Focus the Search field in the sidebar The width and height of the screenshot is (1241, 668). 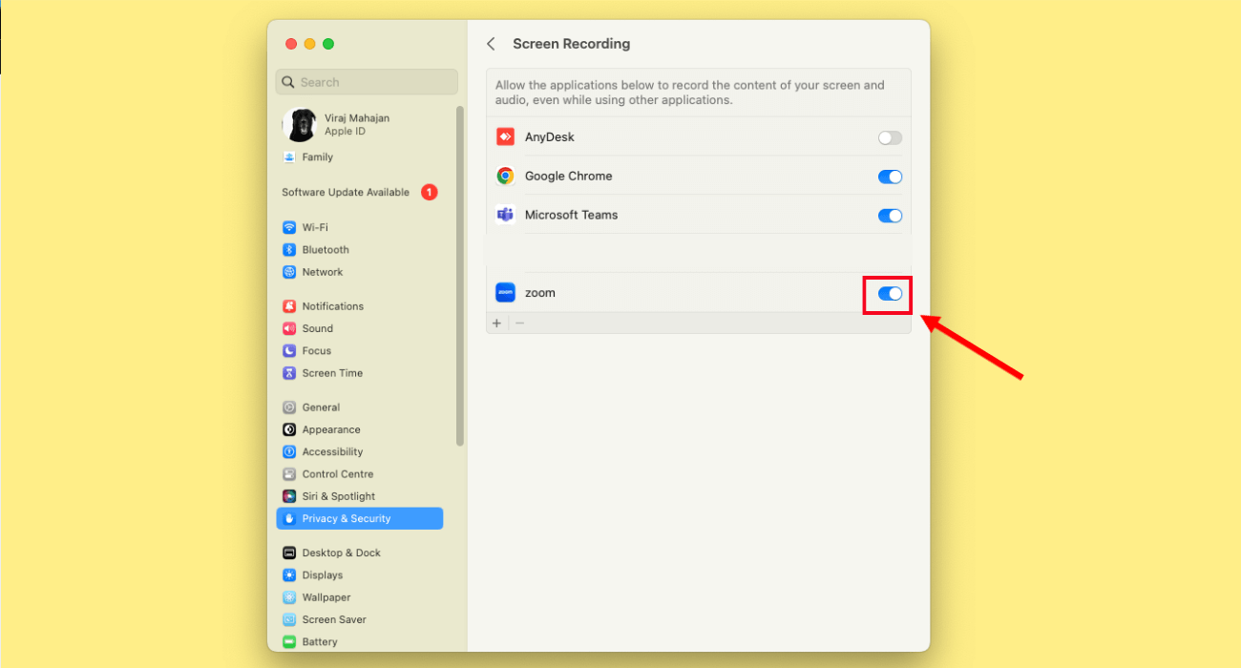[367, 82]
